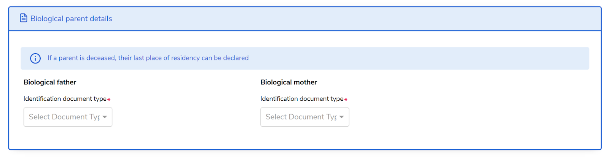Open the Biological father document type dropdown
Screen dimensions: 609x160
click(68, 117)
